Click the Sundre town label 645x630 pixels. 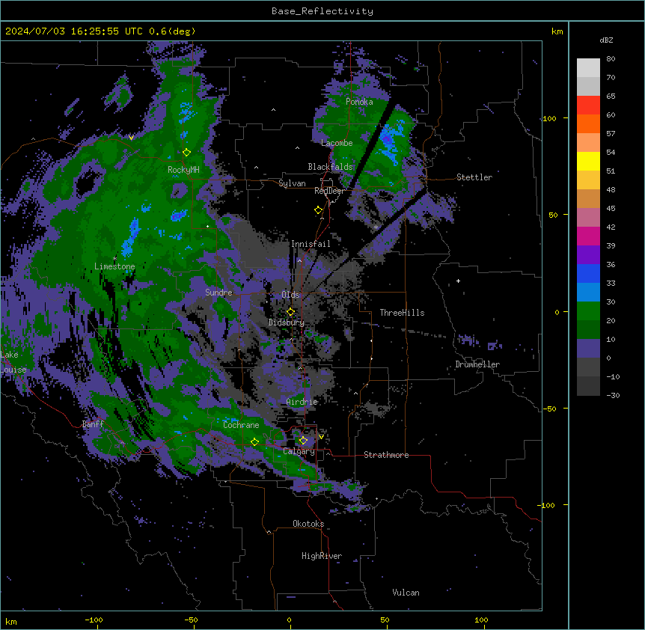[218, 293]
